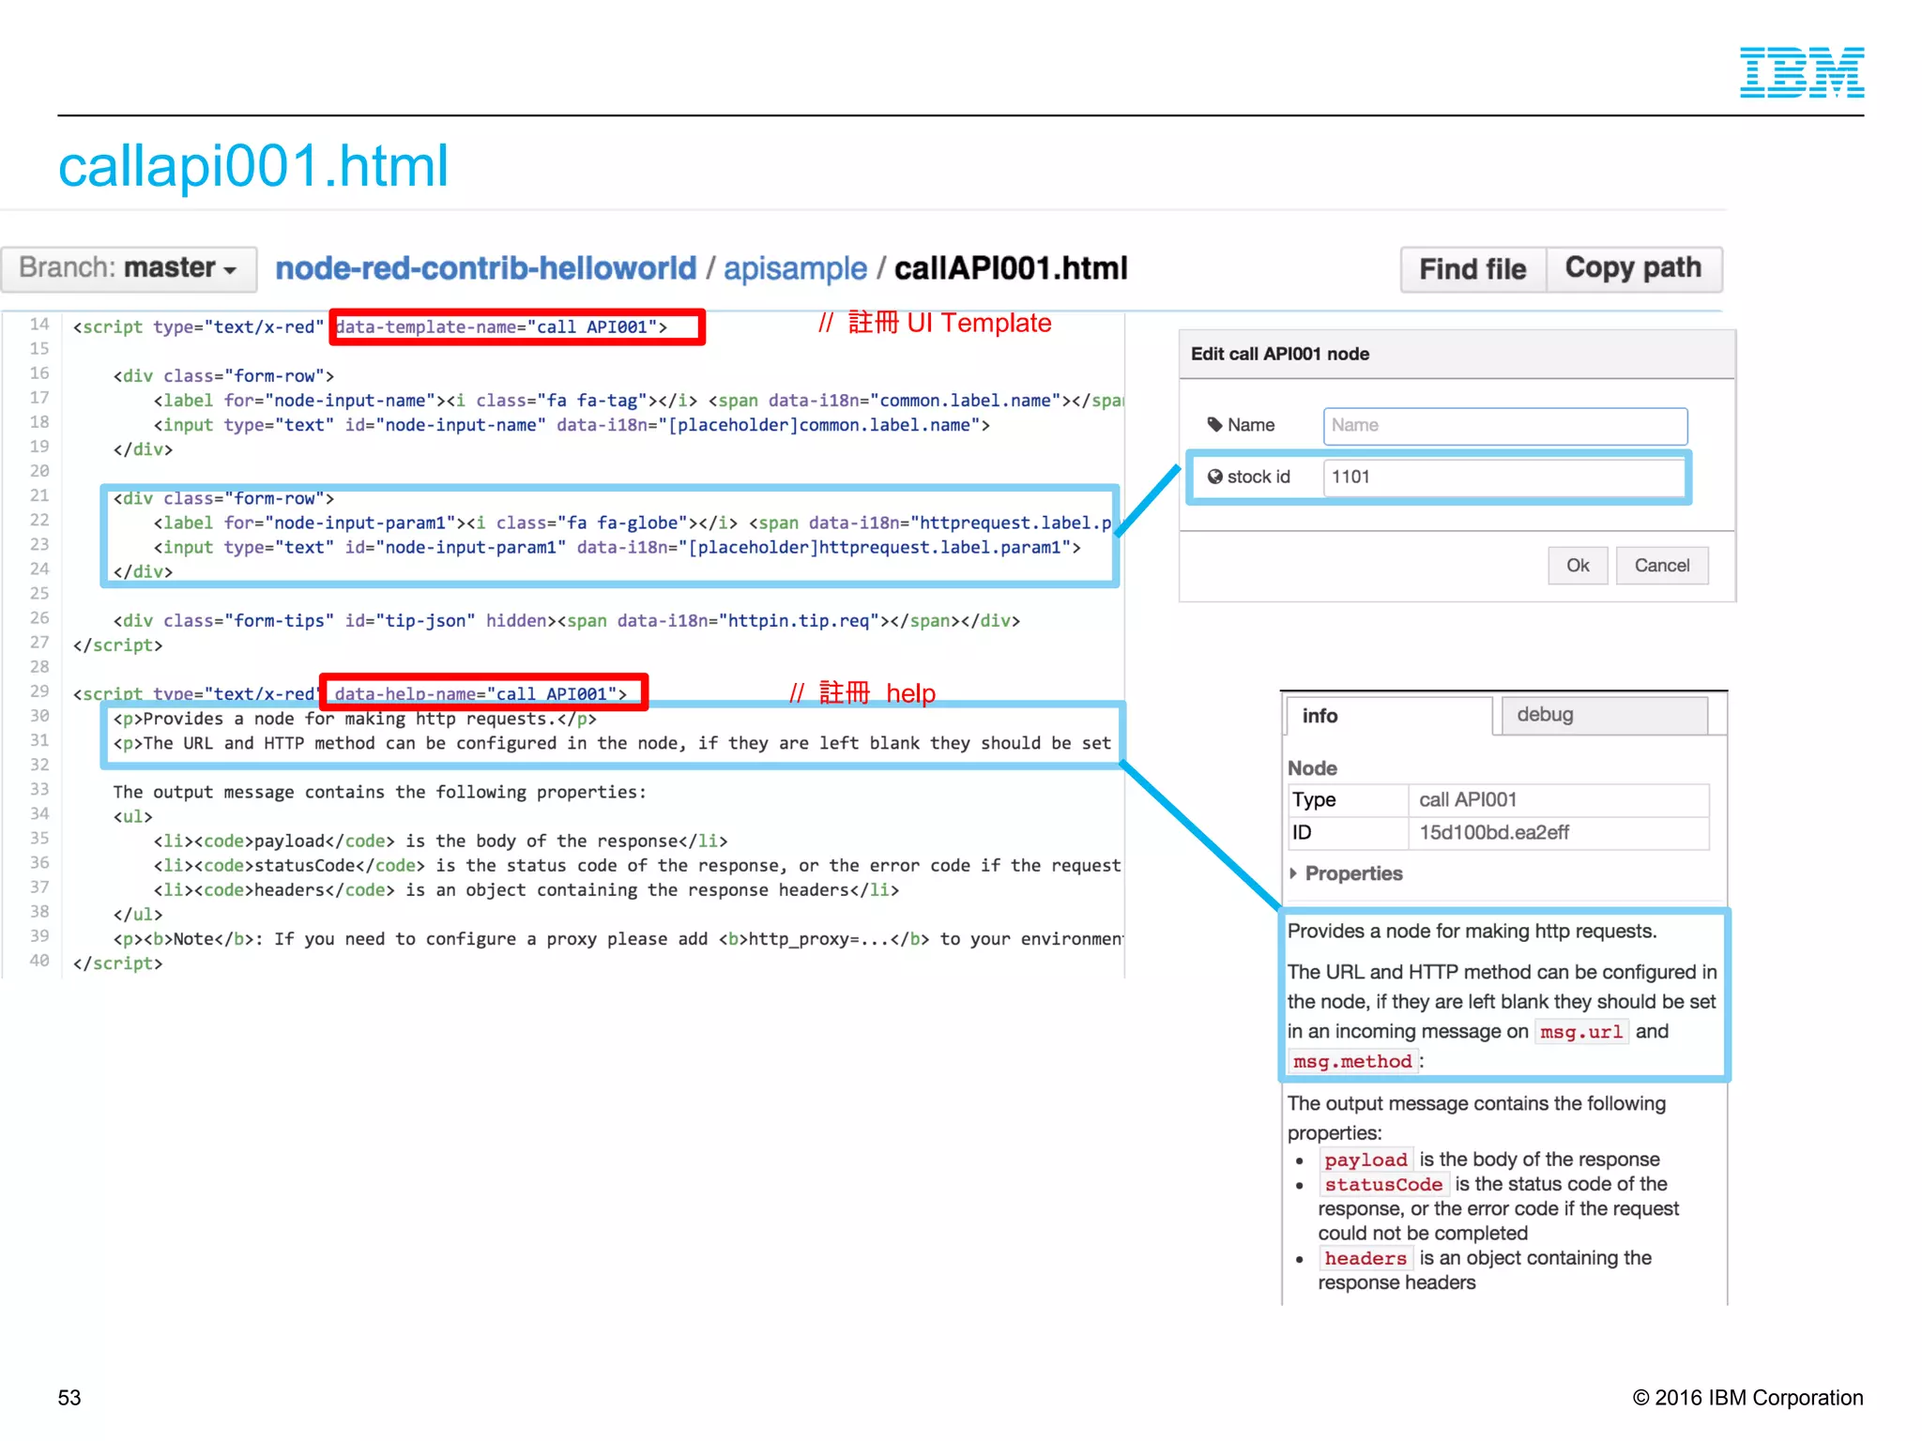Click the Node heading in info panel
This screenshot has height=1441, width=1922.
1312,768
